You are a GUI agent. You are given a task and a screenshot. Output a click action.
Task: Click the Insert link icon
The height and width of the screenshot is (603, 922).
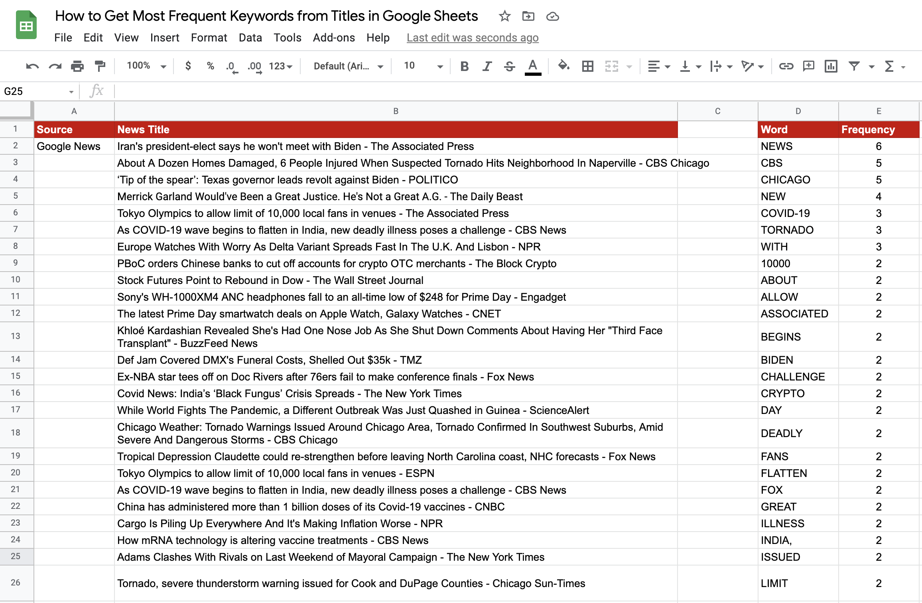[x=786, y=66]
